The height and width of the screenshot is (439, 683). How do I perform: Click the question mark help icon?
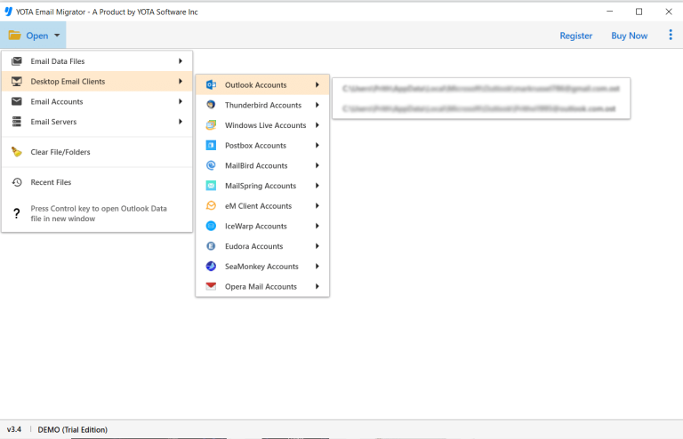pyautogui.click(x=17, y=213)
